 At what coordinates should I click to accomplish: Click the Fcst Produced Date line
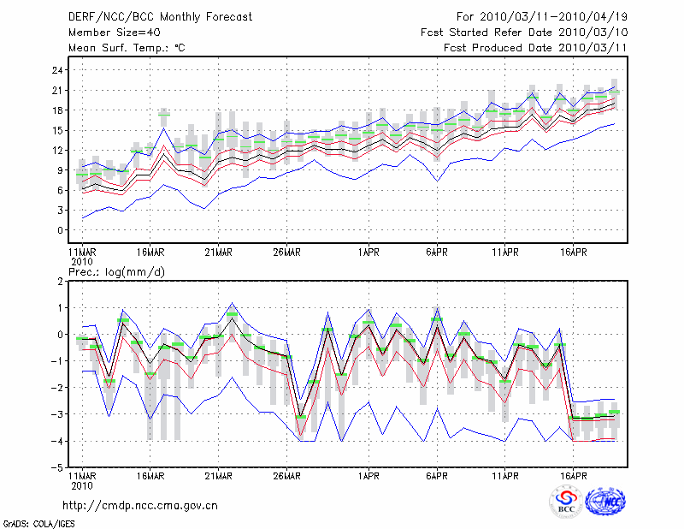[534, 48]
